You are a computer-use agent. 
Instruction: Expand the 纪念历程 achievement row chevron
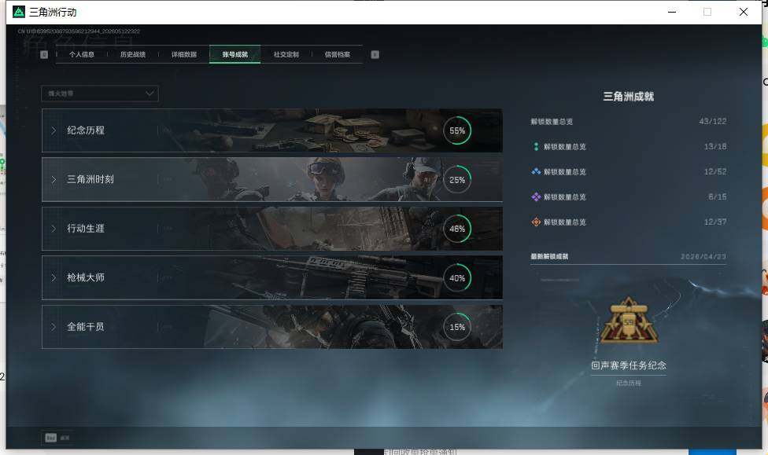pos(54,130)
